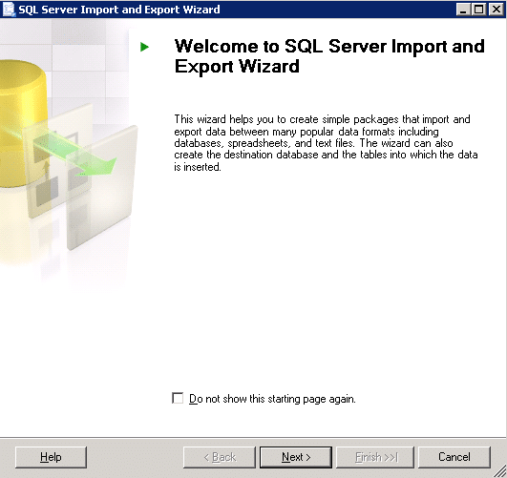The image size is (507, 478).
Task: Click the Welcome heading text
Action: click(x=329, y=56)
